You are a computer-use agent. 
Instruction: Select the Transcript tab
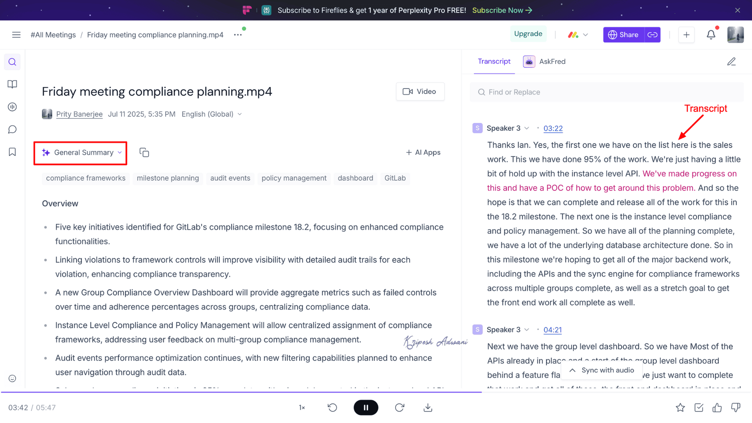click(x=494, y=61)
